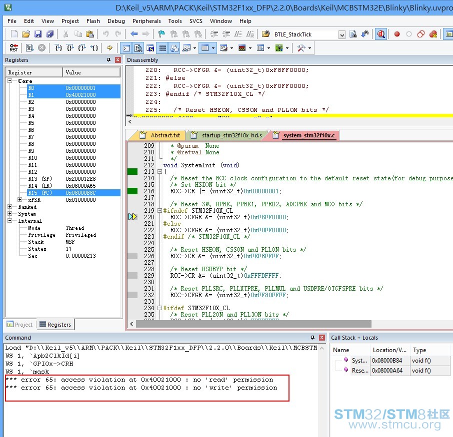Step into one line
The width and height of the screenshot is (453, 437).
point(58,47)
